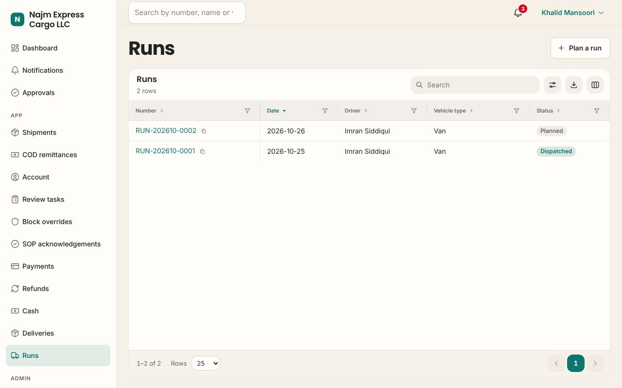Select Runs in the sidebar
The height and width of the screenshot is (388, 622).
coord(58,356)
